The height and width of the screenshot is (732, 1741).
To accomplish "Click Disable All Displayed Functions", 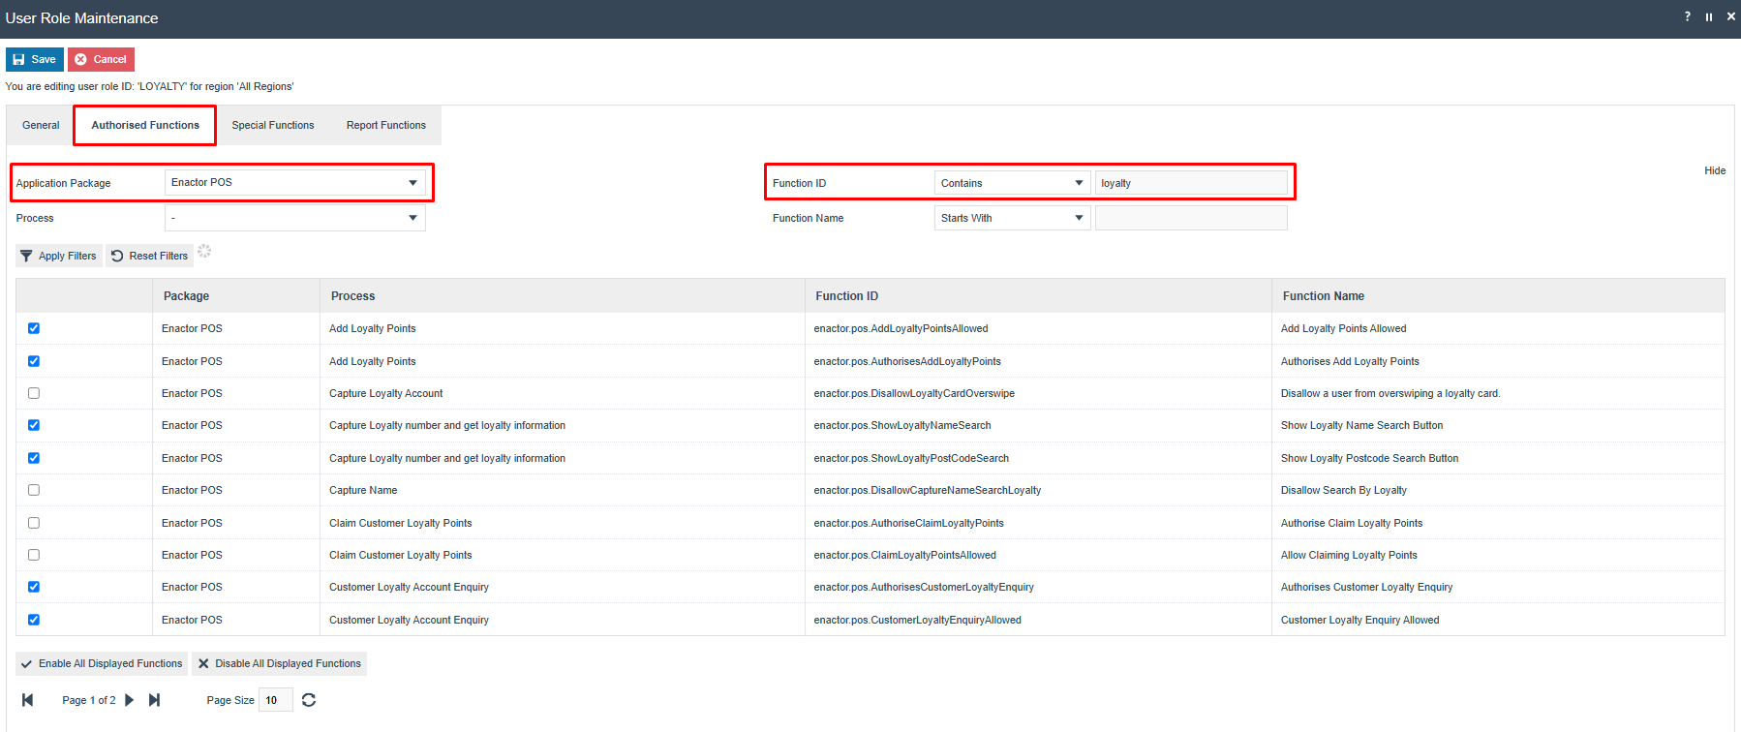I will [279, 663].
